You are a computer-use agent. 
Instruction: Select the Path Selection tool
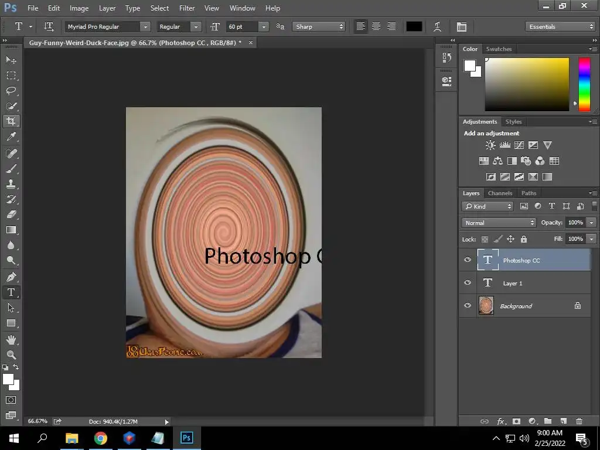tap(11, 308)
